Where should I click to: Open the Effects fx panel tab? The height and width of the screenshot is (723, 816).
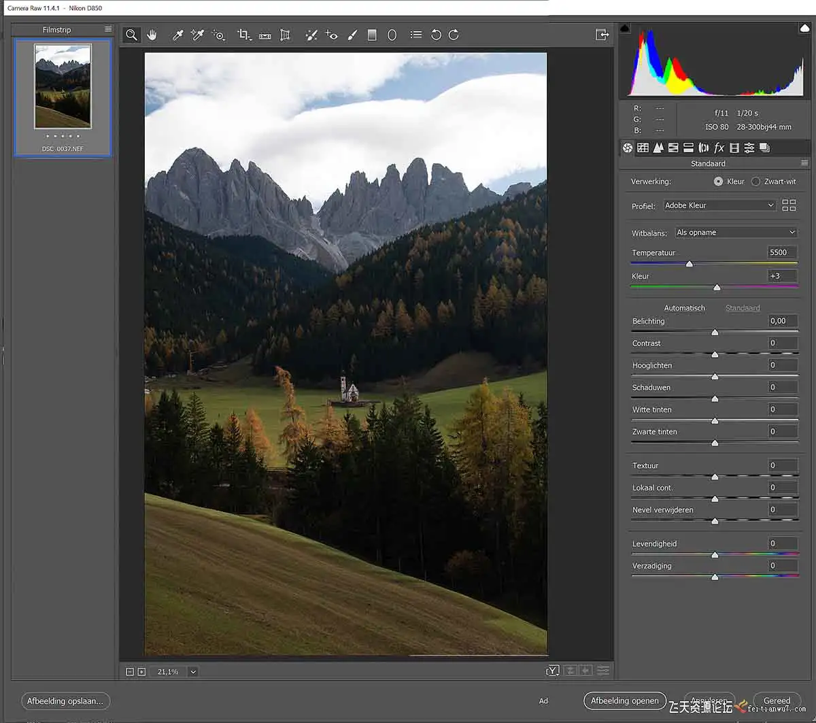[x=719, y=148]
